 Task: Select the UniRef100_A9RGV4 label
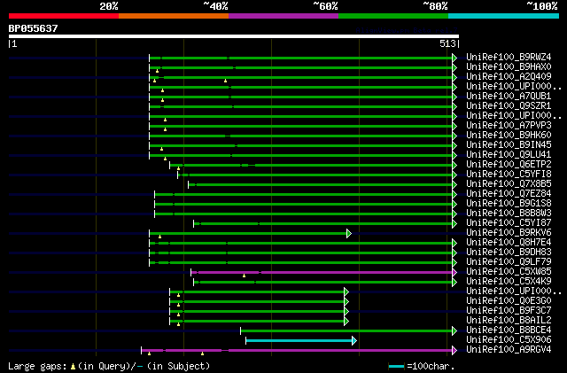[x=509, y=350]
